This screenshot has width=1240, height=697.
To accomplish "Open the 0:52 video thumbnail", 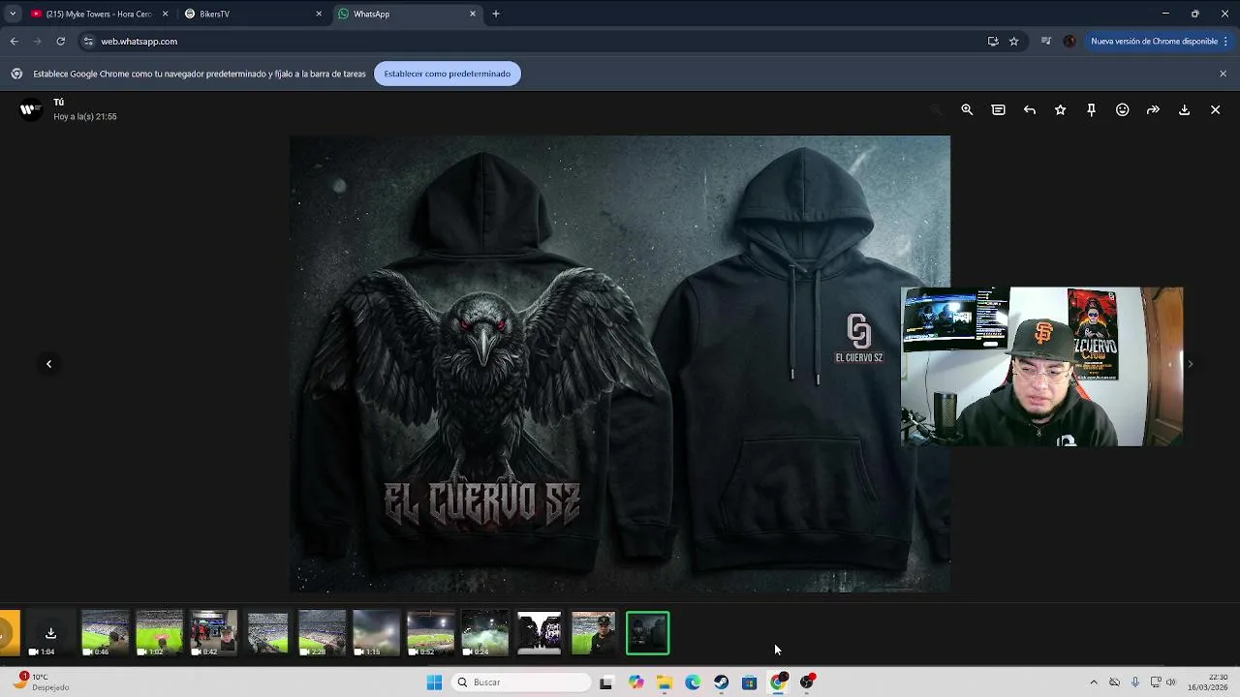I will pyautogui.click(x=430, y=633).
